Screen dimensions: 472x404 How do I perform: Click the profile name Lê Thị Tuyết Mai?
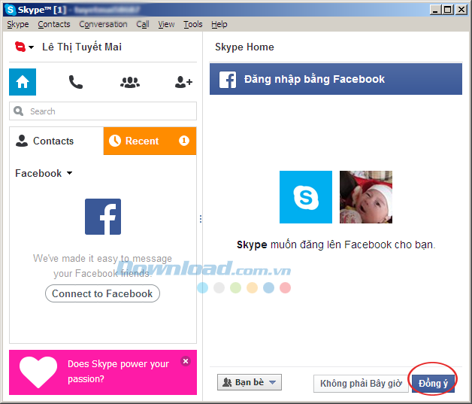pos(82,47)
